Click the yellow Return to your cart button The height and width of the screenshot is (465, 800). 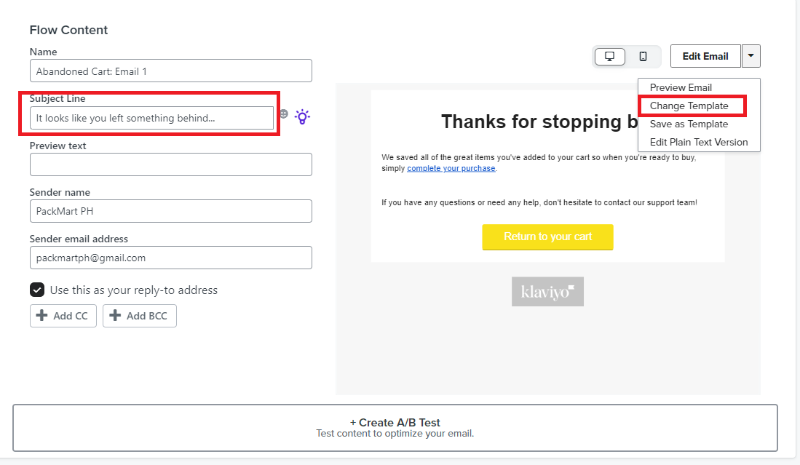[547, 237]
